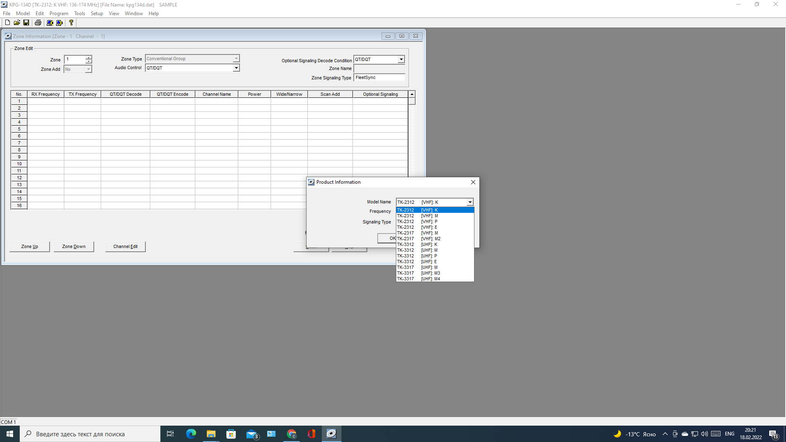Open File Explorer from taskbar
The height and width of the screenshot is (442, 786).
(211, 434)
